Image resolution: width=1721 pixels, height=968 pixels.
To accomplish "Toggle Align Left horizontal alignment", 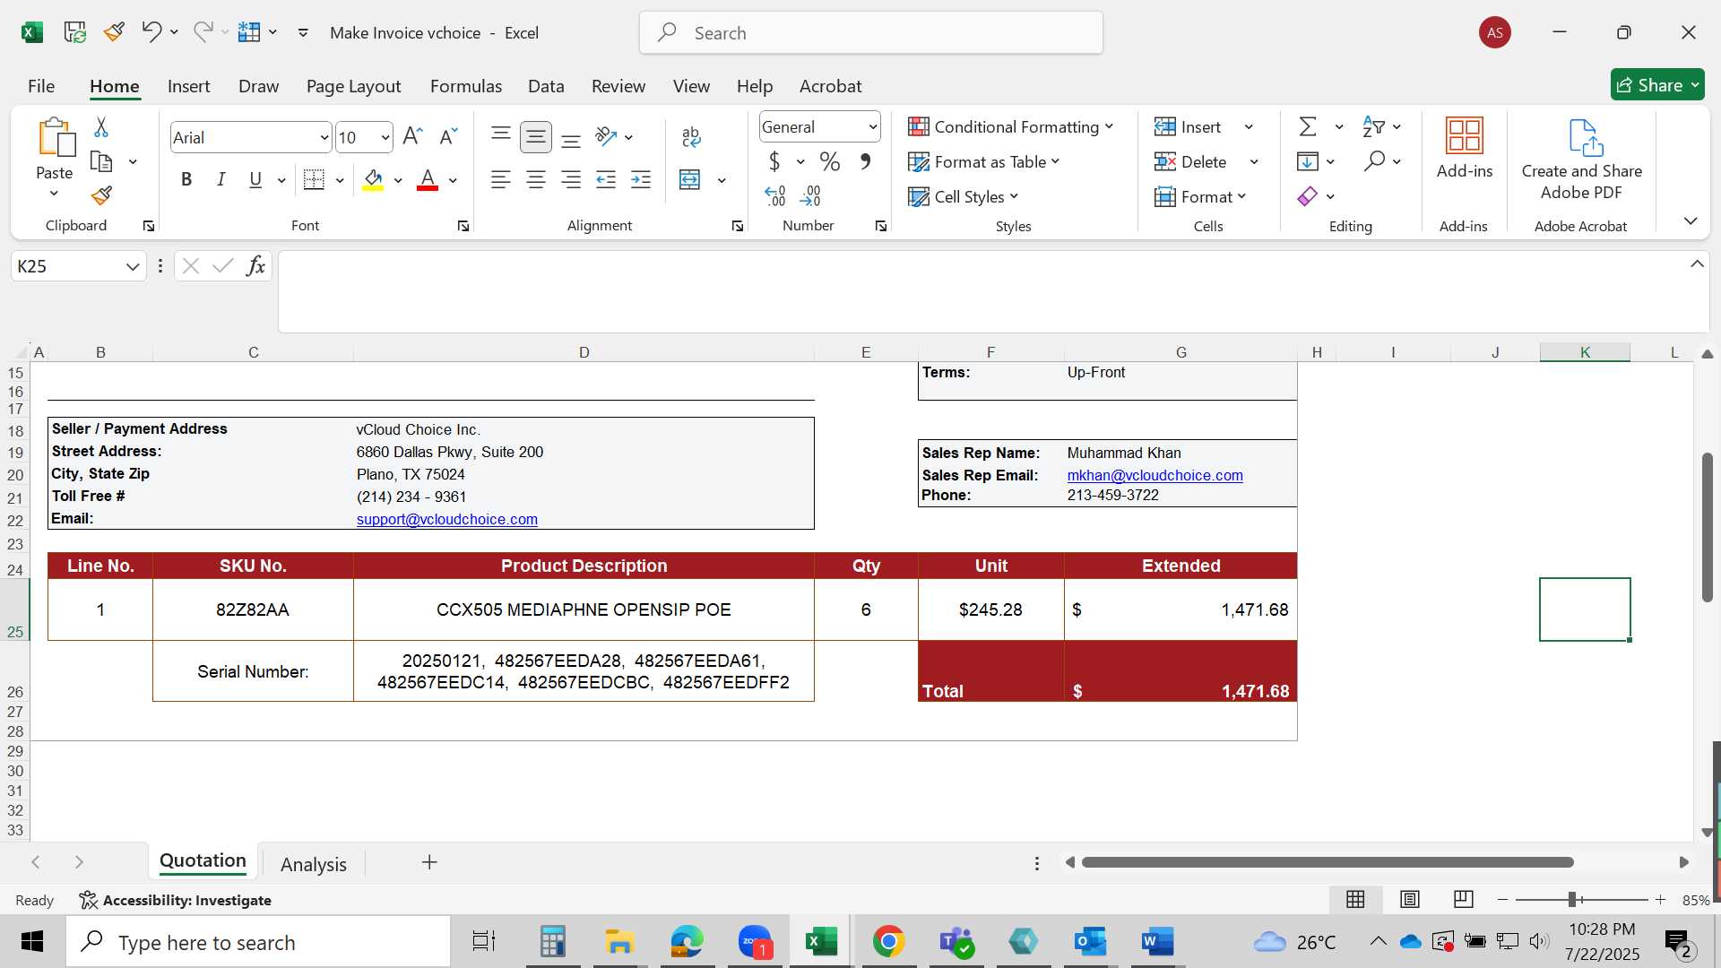I will tap(501, 179).
